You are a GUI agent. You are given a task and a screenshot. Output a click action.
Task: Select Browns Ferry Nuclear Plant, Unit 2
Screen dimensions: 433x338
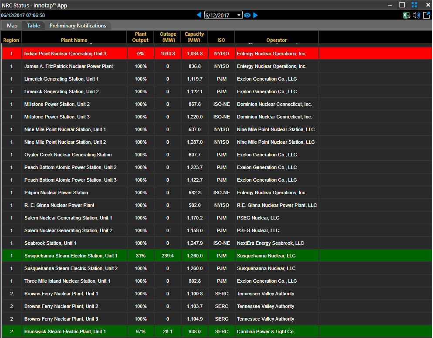click(61, 307)
